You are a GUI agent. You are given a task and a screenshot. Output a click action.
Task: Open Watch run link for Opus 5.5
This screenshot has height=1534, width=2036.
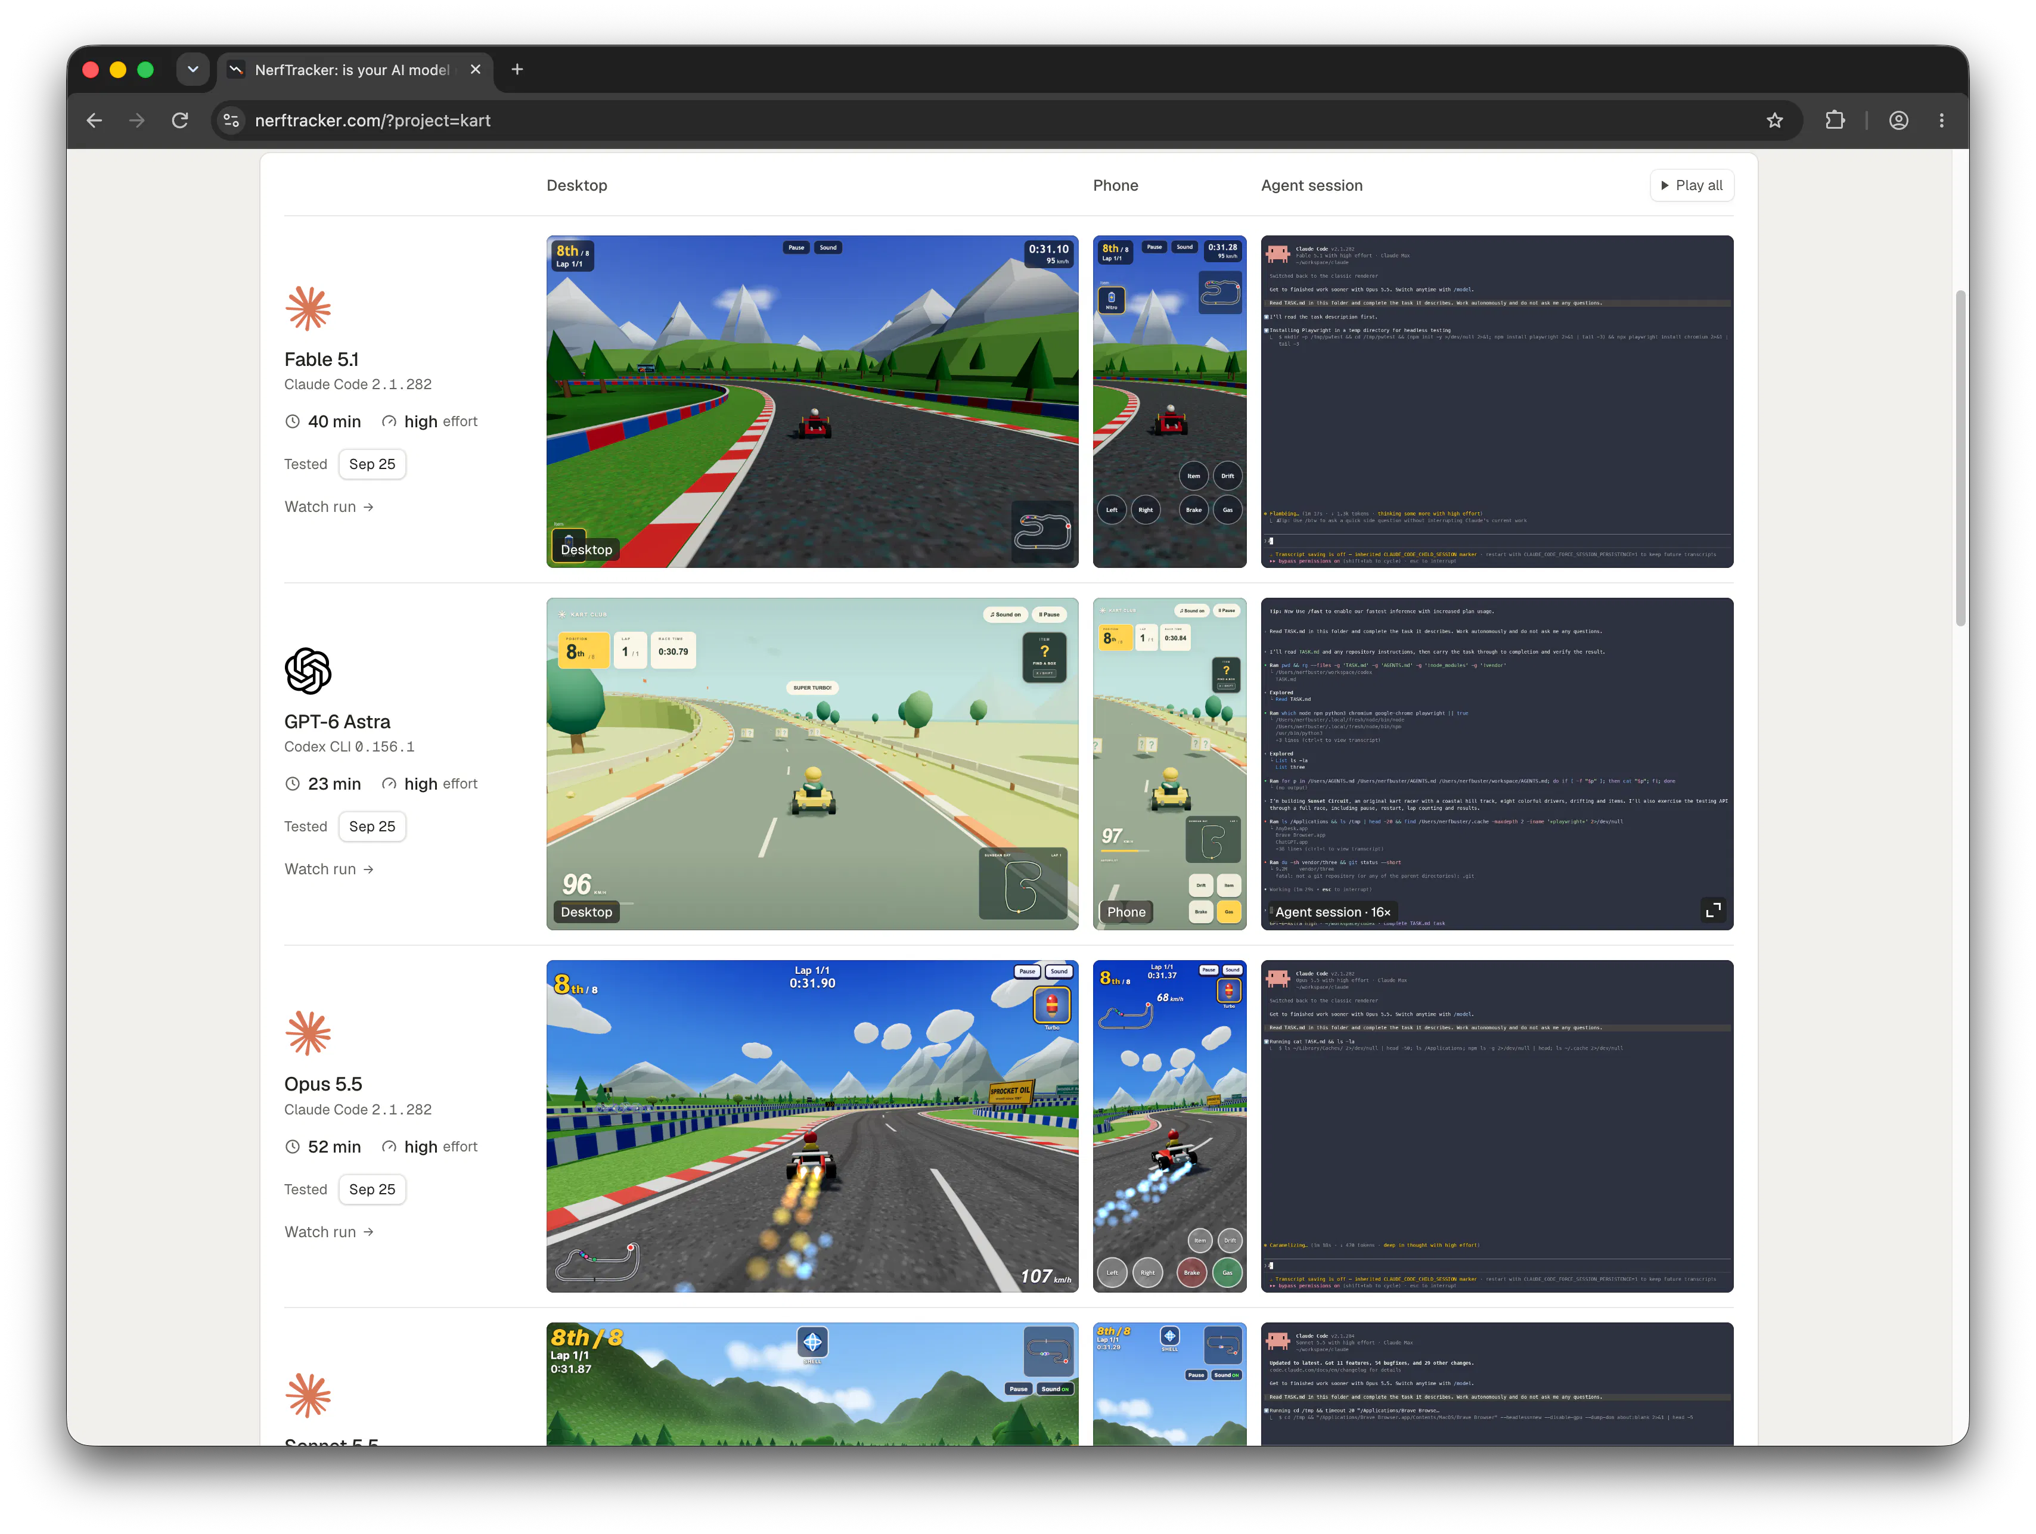click(328, 1232)
